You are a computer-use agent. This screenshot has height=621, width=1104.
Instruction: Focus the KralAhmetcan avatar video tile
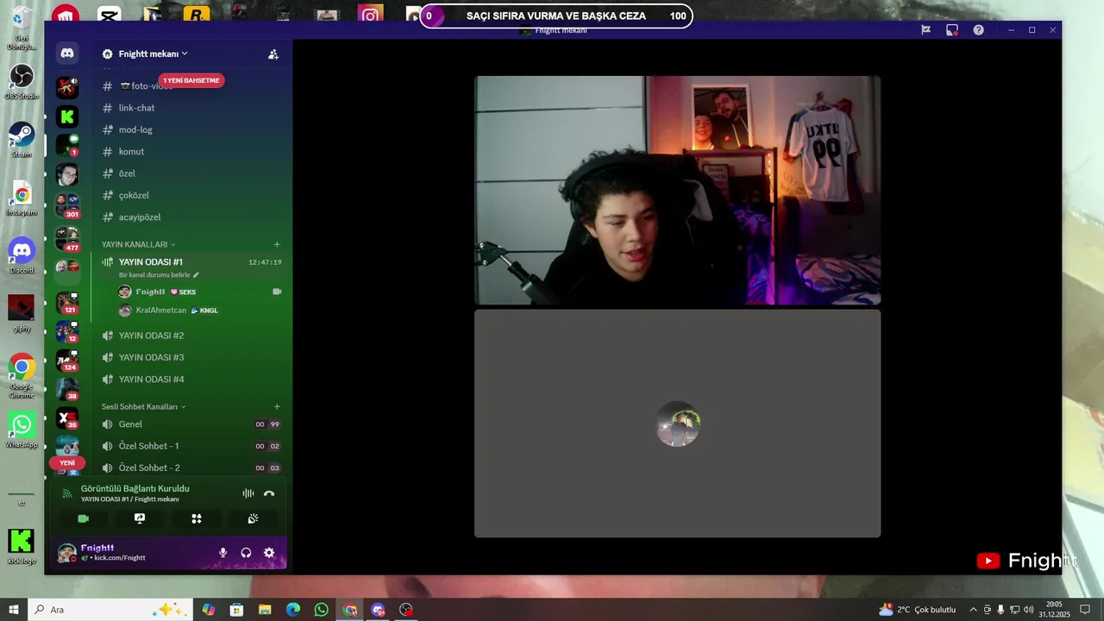[677, 423]
